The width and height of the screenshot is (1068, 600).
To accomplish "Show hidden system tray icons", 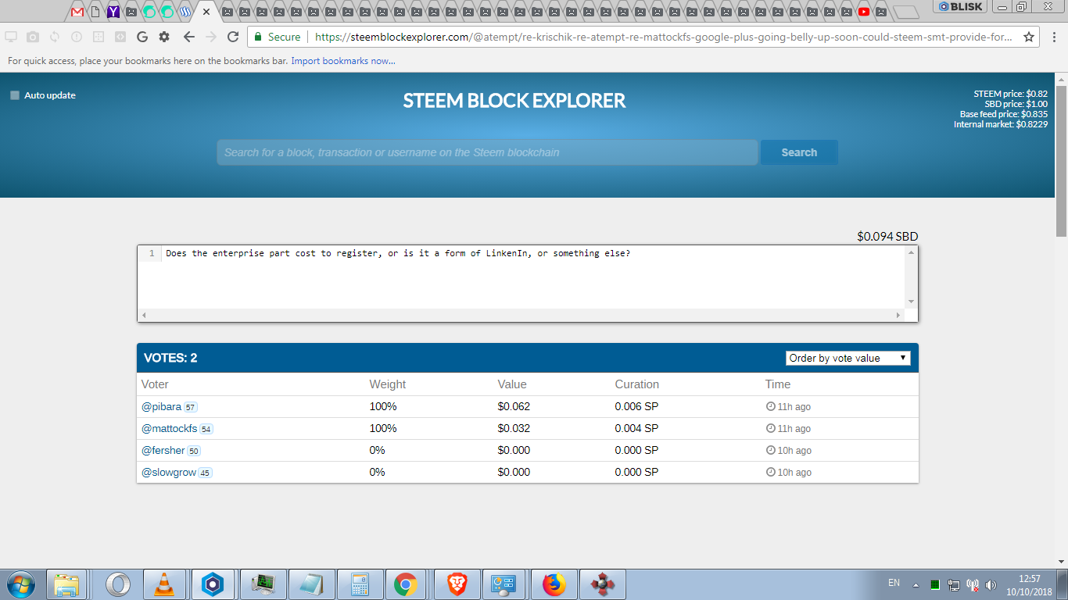I will click(916, 584).
